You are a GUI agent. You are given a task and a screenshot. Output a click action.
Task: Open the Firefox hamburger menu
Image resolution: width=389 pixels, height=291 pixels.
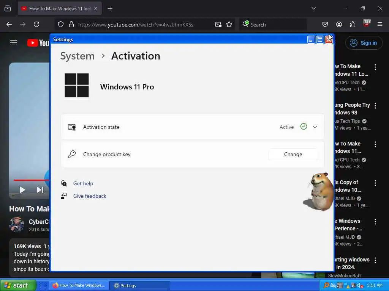[x=380, y=24]
